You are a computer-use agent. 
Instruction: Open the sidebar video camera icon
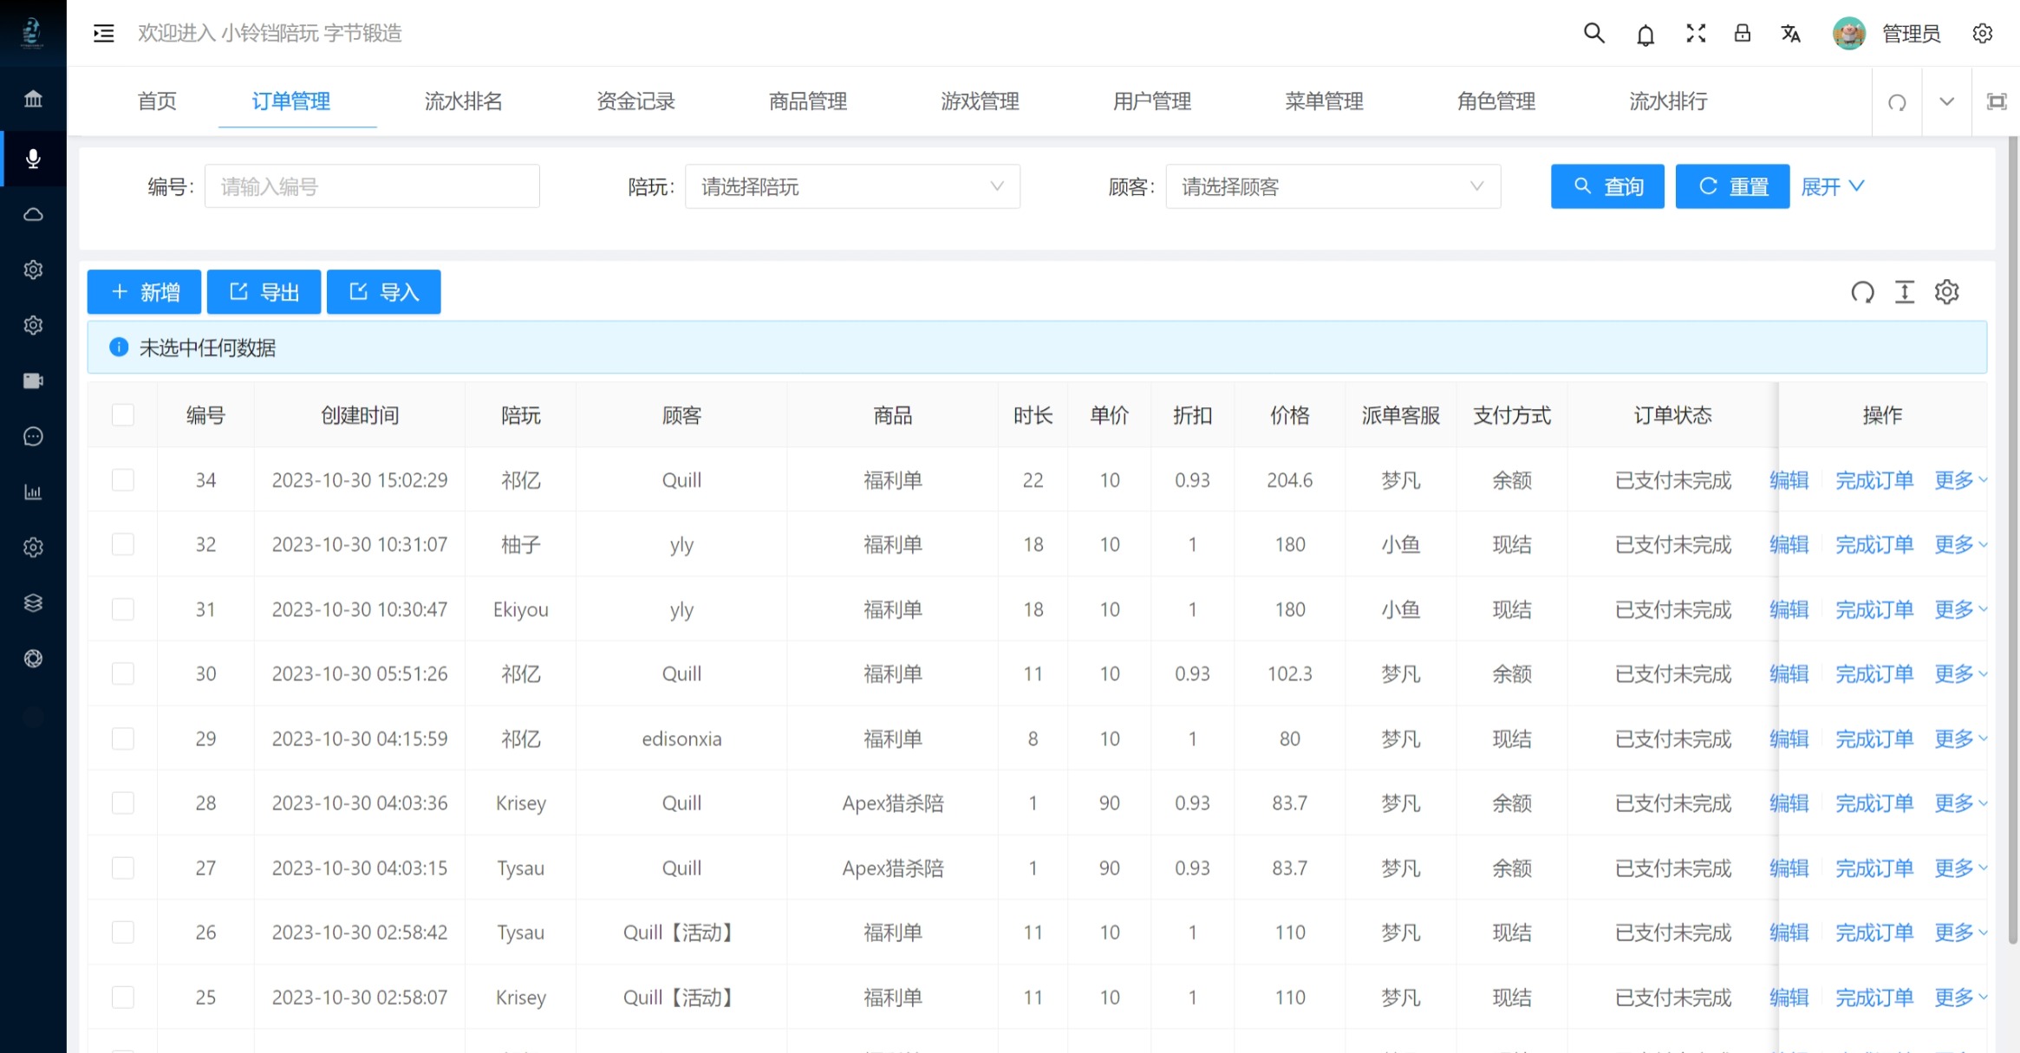point(33,380)
